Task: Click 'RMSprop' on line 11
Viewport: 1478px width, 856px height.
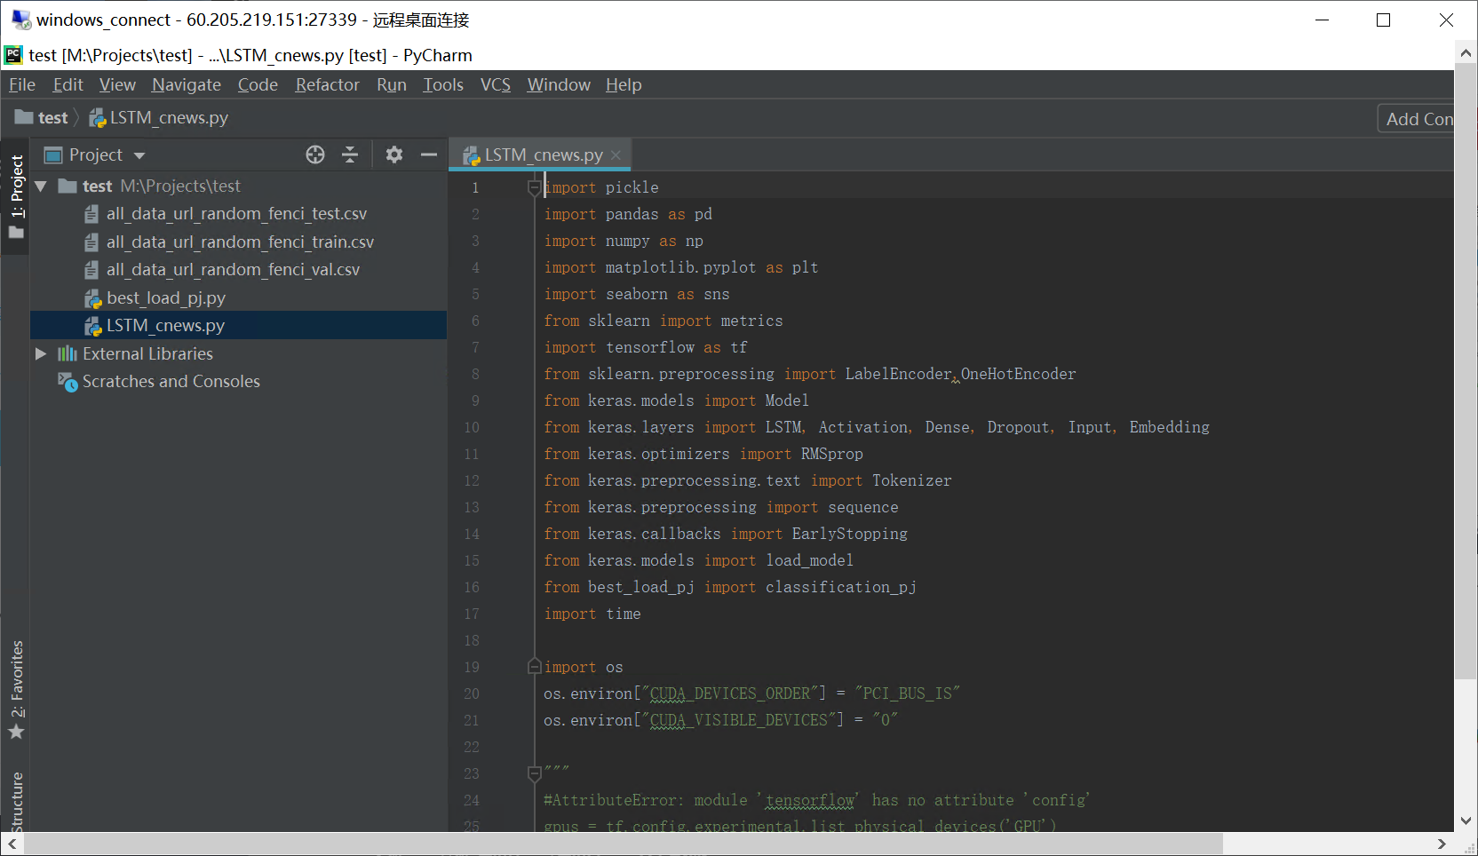Action: [x=832, y=454]
